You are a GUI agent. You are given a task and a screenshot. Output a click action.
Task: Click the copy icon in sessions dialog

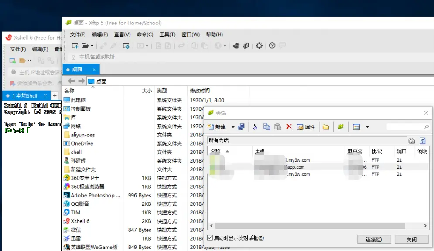pyautogui.click(x=267, y=127)
